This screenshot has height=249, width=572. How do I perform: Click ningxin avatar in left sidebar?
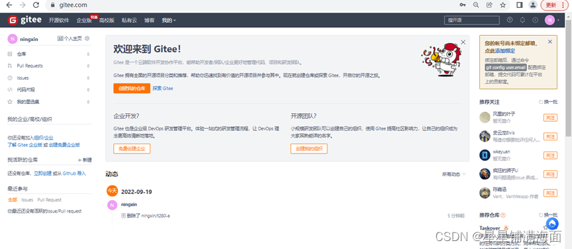click(x=13, y=38)
